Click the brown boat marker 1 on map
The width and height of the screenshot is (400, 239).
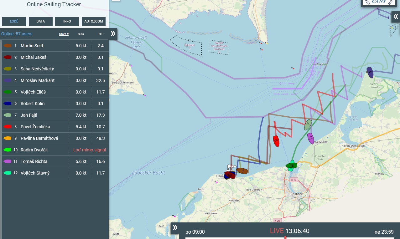click(x=242, y=171)
